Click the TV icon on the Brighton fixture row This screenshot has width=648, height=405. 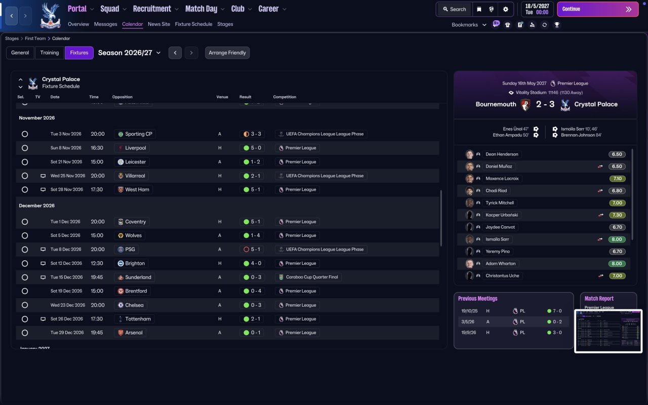tap(43, 263)
